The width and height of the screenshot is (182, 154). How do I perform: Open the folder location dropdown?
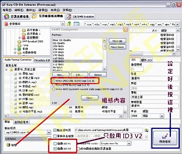point(63,24)
